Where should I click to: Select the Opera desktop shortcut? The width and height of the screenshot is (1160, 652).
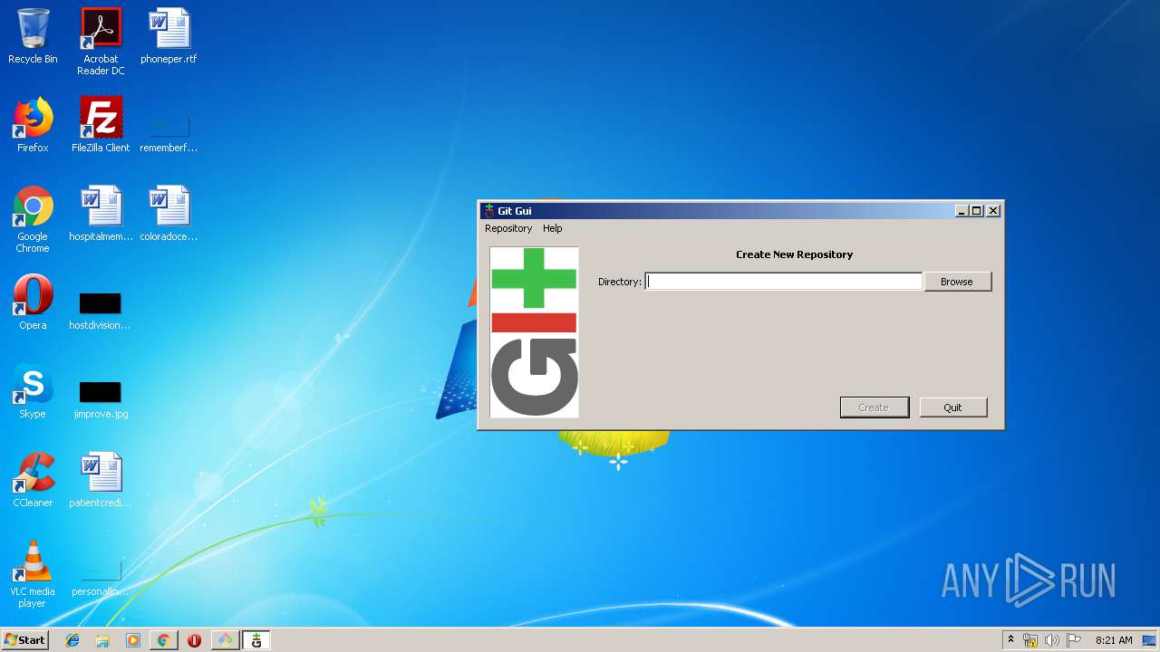coord(33,302)
